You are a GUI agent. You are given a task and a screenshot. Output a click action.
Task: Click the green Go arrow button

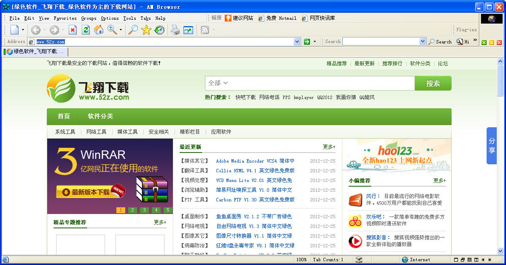(x=307, y=42)
